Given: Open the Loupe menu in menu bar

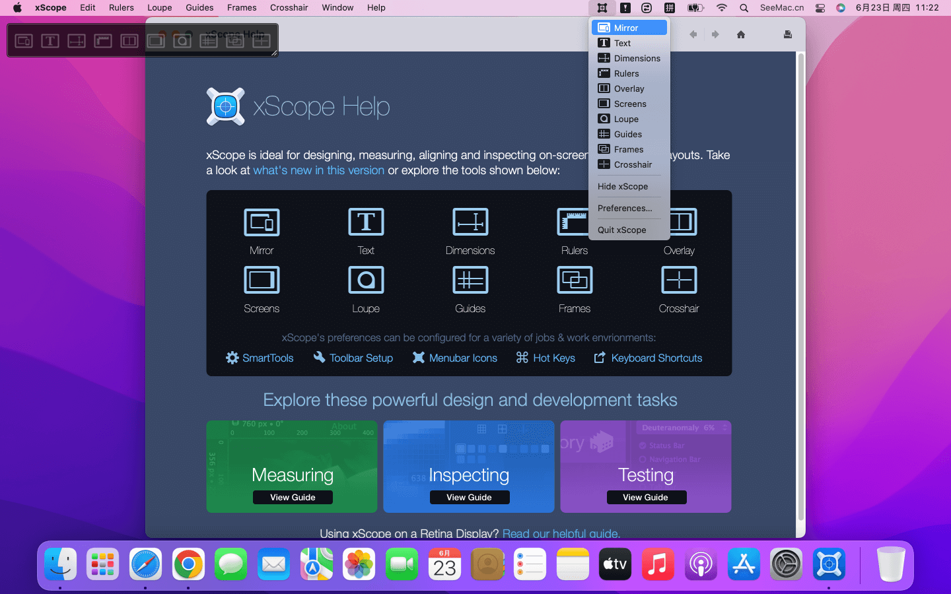Looking at the screenshot, I should (x=160, y=8).
